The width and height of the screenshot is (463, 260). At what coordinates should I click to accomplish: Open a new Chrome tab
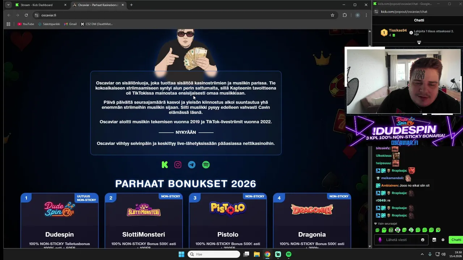coord(131,5)
